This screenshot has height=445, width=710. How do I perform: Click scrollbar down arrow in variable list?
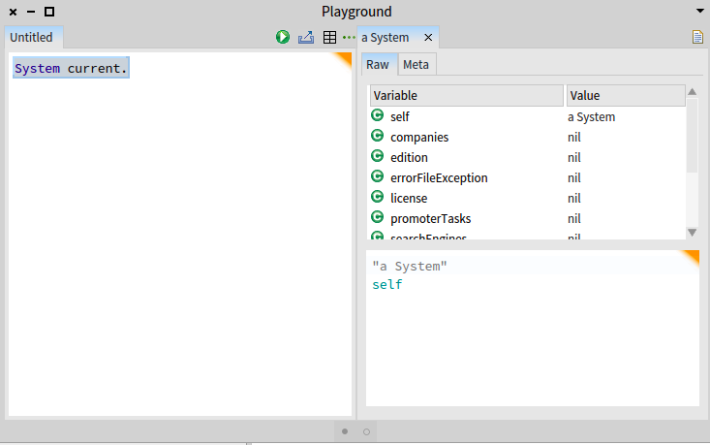[x=692, y=233]
